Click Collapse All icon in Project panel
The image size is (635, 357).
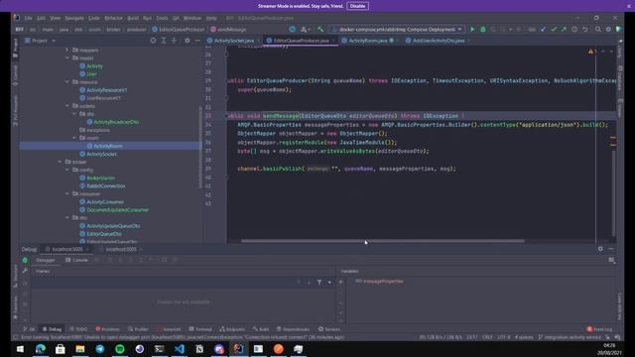click(175, 41)
